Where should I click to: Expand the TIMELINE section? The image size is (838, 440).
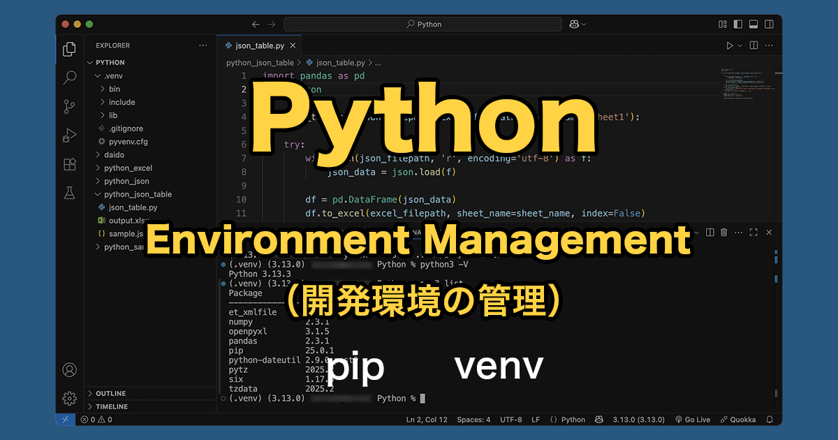pos(149,406)
